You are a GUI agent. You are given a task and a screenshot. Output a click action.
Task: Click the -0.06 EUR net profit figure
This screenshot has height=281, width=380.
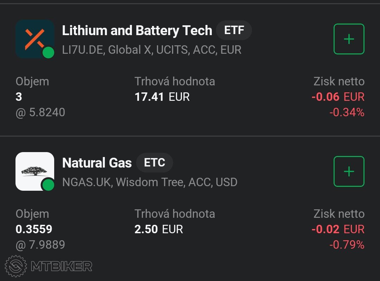(x=338, y=97)
